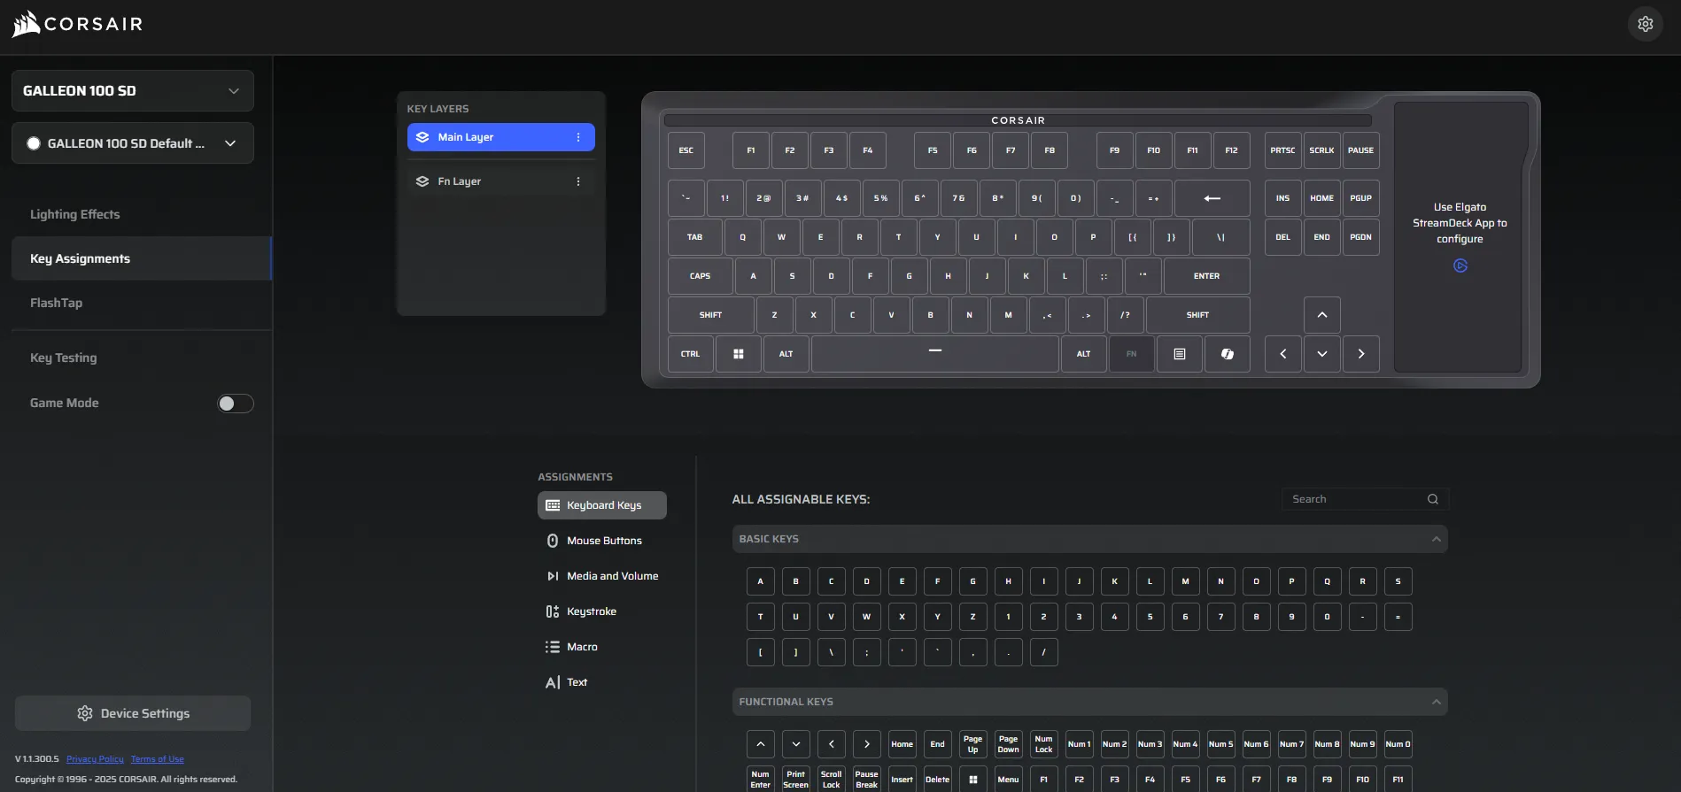
Task: Select the up arrow key on keyboard preview
Action: click(1321, 315)
